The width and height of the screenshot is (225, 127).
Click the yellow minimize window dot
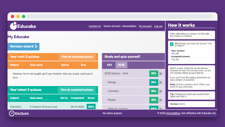[18, 16]
